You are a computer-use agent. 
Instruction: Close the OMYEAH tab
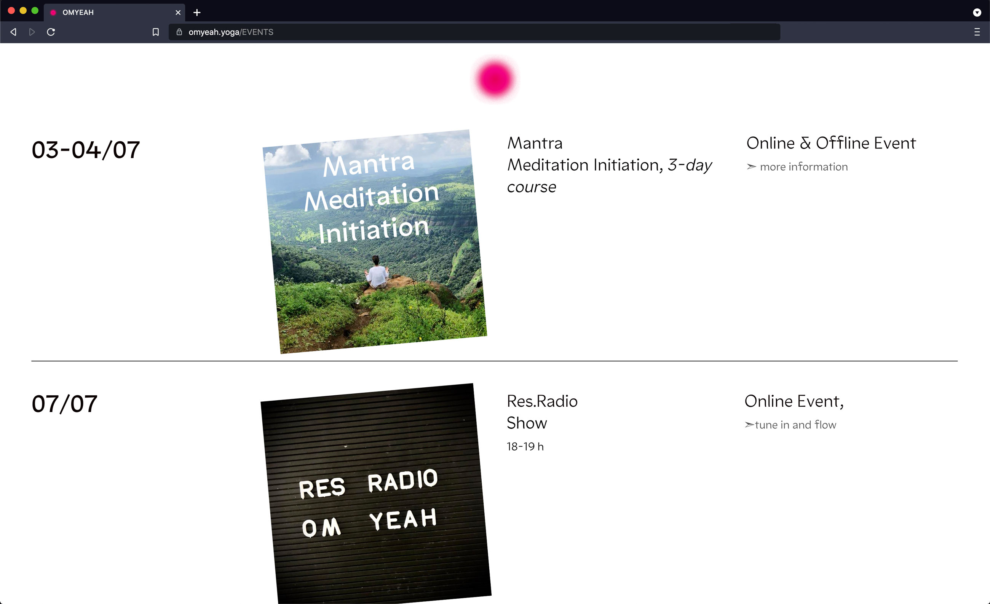pos(178,13)
